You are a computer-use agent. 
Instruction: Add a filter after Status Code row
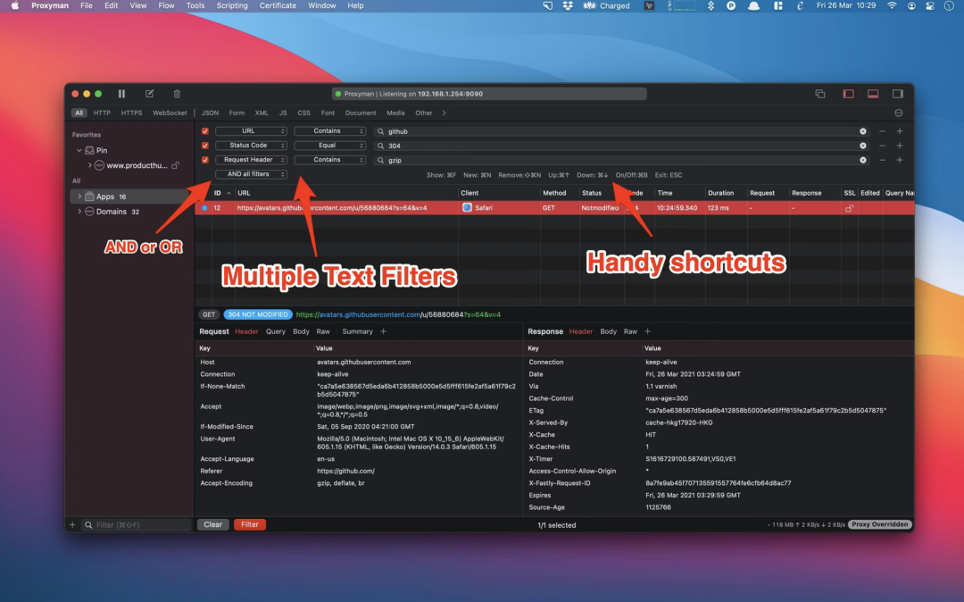tap(900, 146)
